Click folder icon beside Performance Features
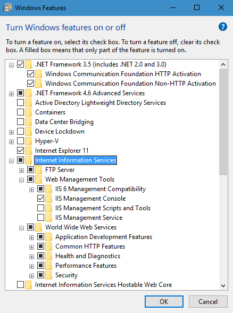The image size is (233, 313). pyautogui.click(x=49, y=266)
